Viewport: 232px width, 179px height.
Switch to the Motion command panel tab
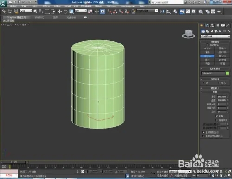point(218,25)
